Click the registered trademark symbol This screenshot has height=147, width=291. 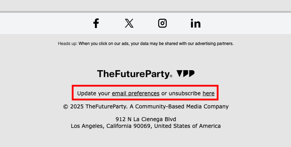(171, 76)
